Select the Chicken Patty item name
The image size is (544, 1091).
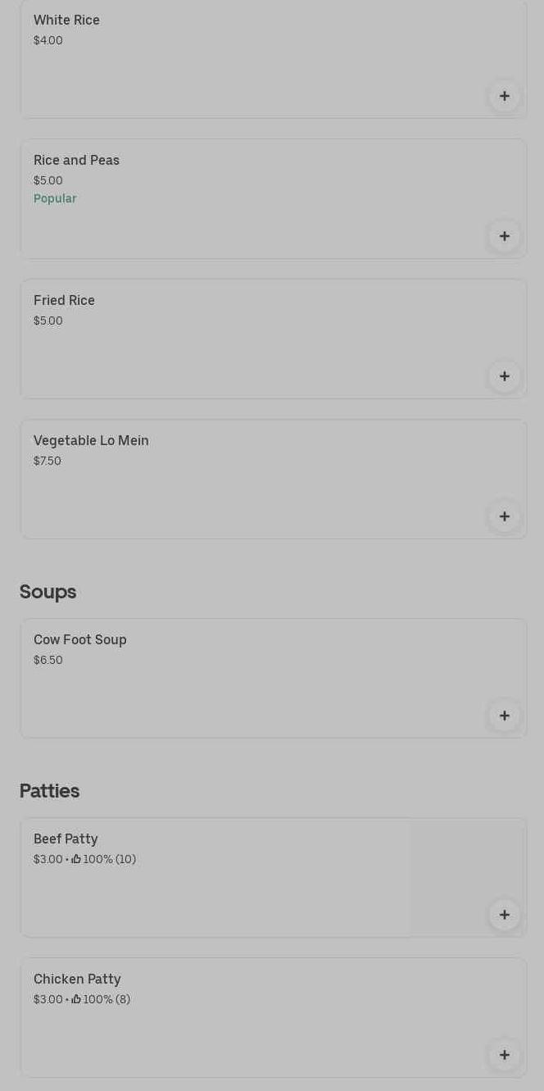pos(77,980)
